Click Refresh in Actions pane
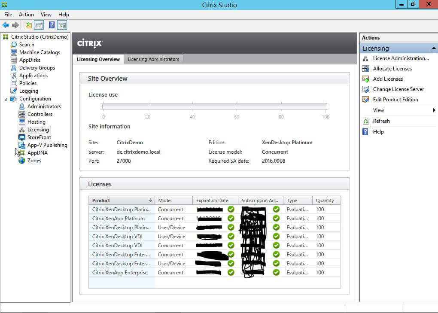This screenshot has height=313, width=438. [381, 121]
